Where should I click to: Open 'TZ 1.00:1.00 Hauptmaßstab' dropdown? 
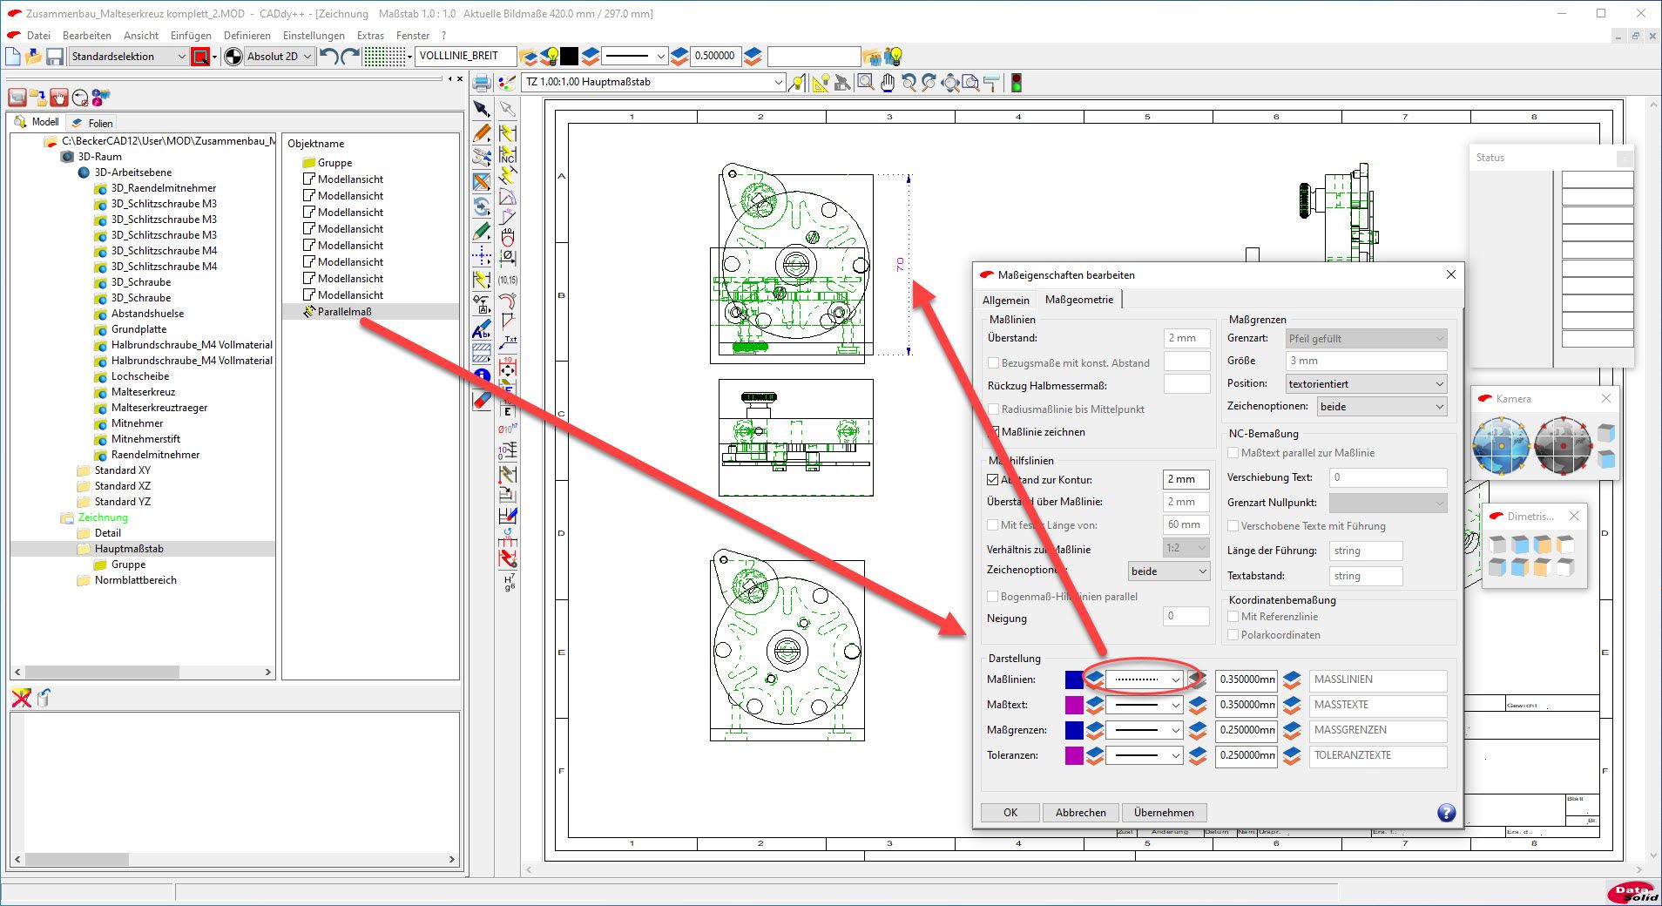click(654, 82)
